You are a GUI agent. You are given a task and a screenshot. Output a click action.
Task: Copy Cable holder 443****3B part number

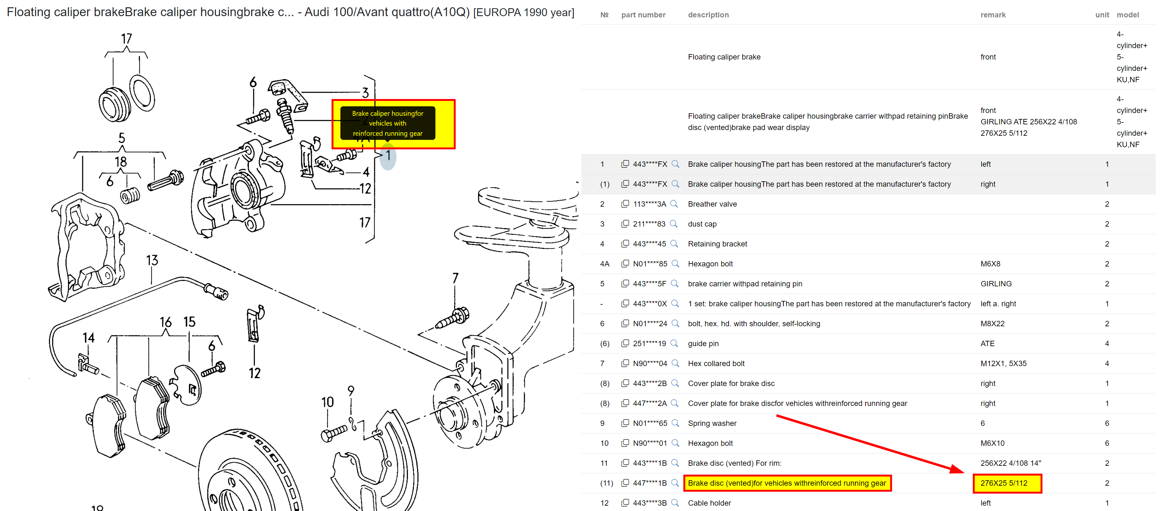click(624, 503)
